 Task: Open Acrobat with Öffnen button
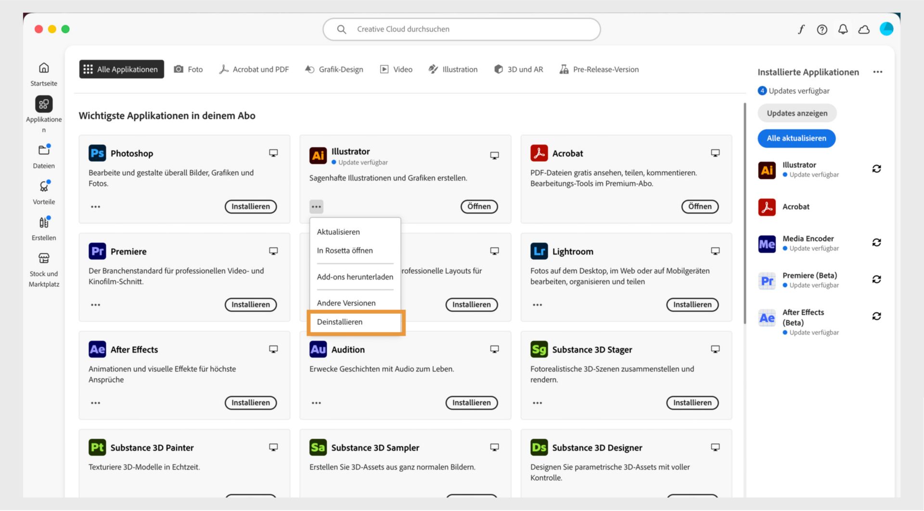[x=700, y=207]
